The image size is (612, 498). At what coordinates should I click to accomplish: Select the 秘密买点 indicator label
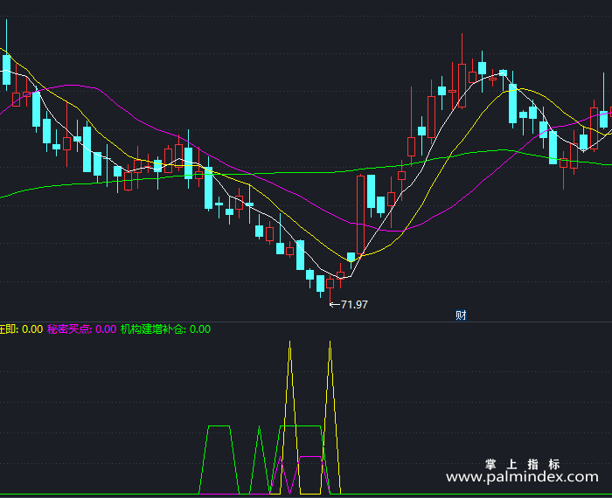coord(69,329)
